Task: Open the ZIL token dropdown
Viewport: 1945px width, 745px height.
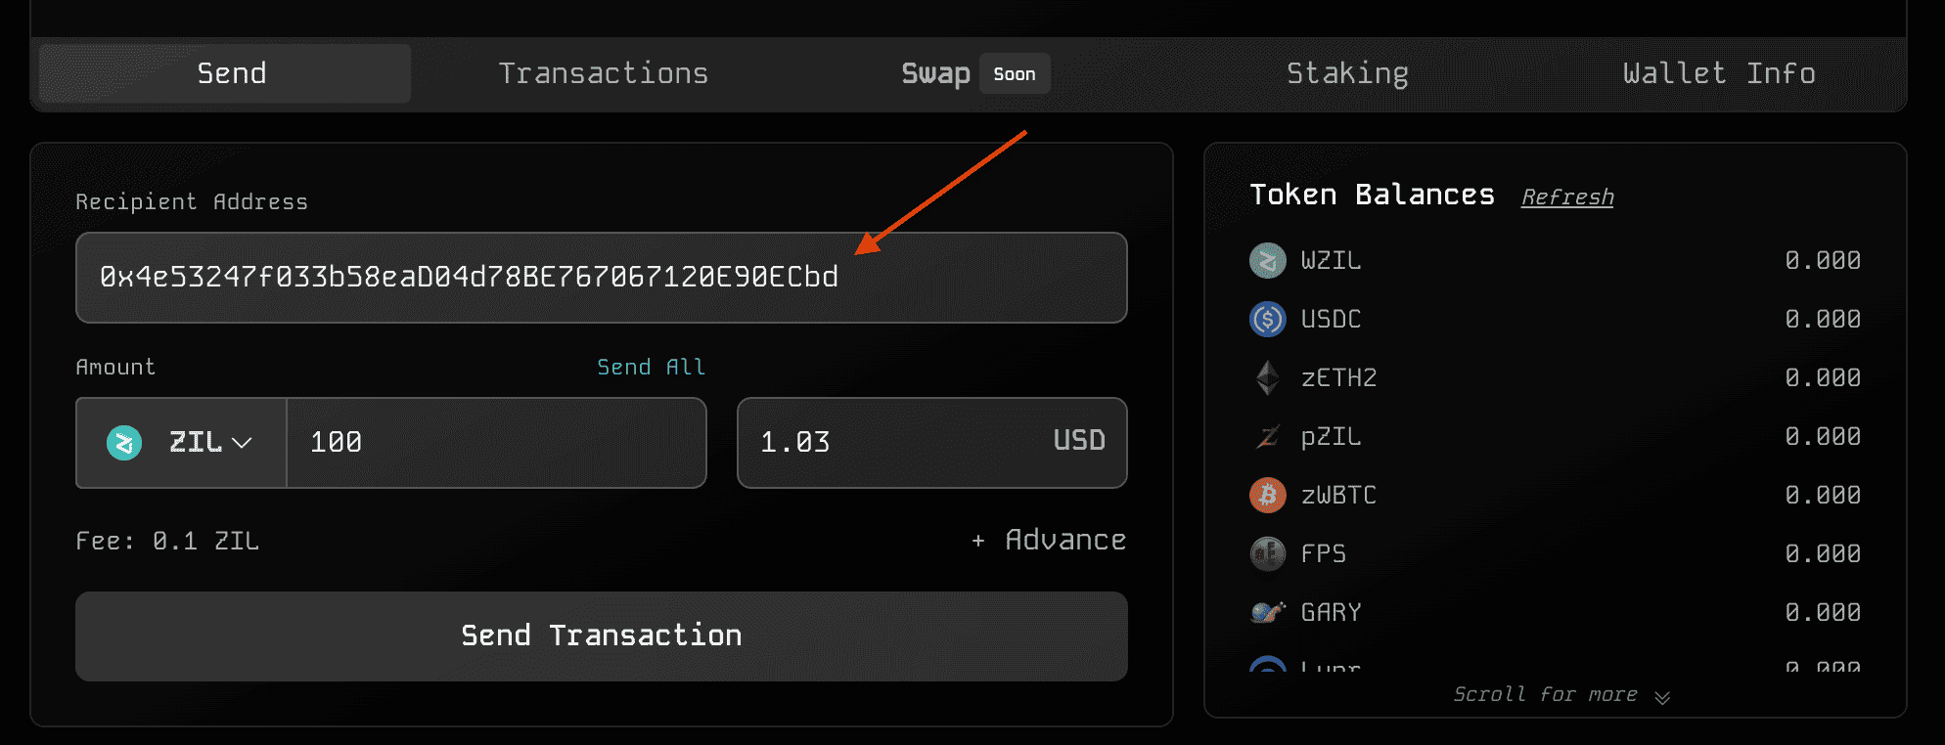Action: click(181, 443)
